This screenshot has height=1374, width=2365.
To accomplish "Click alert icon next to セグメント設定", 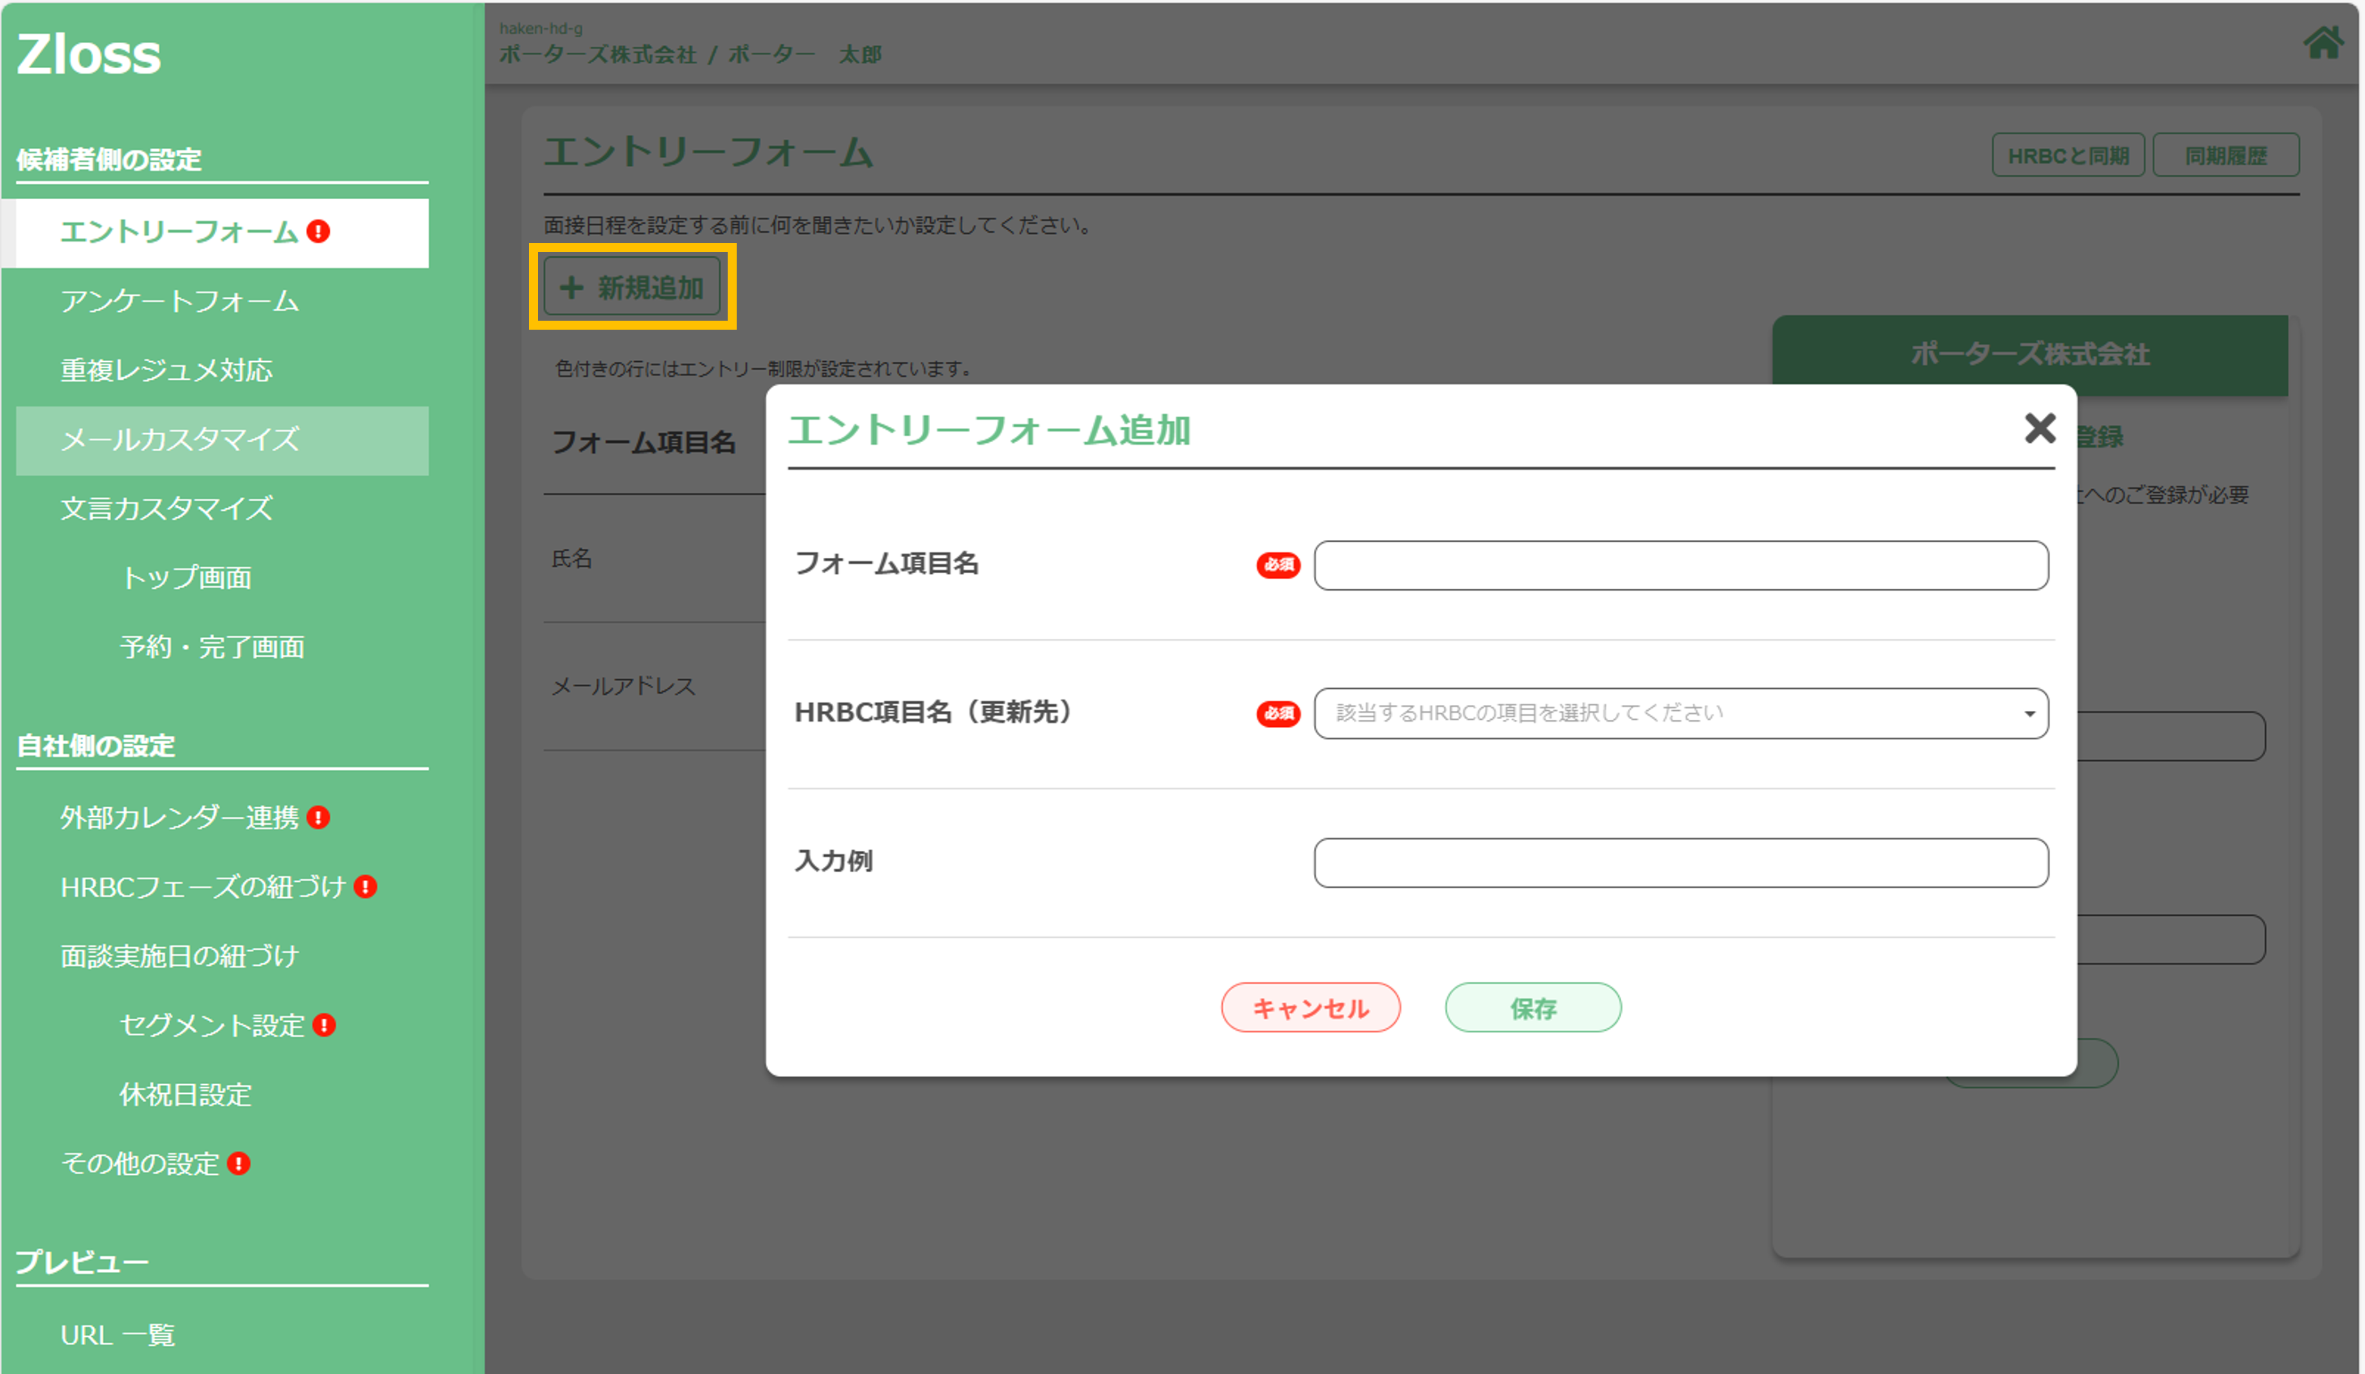I will (x=324, y=1025).
